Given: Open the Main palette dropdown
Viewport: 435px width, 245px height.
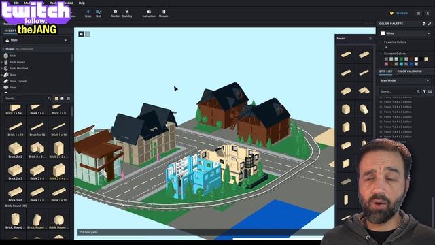Looking at the screenshot, I should (37, 40).
